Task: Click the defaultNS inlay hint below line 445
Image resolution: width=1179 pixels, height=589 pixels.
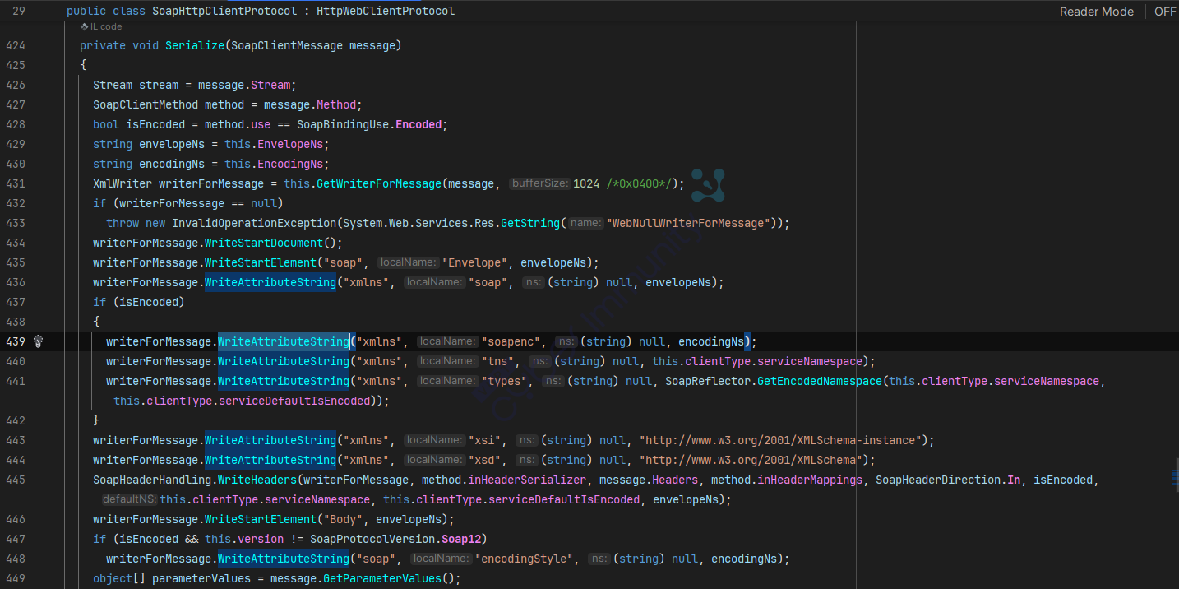Action: tap(129, 499)
